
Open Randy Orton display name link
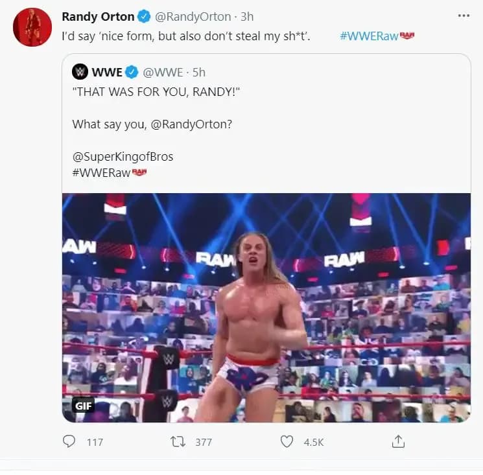pyautogui.click(x=98, y=17)
